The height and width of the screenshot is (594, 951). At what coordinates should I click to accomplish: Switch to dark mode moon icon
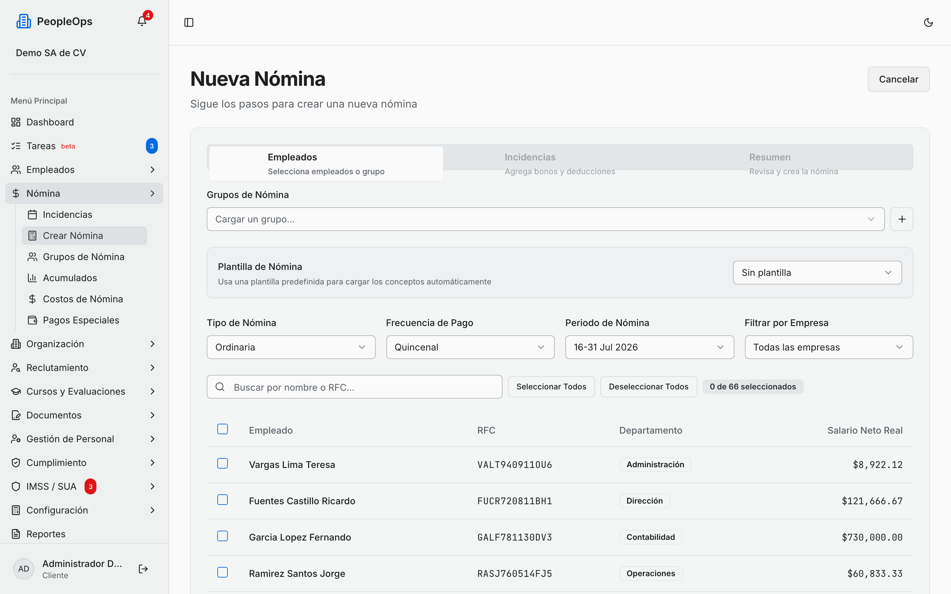coord(928,22)
